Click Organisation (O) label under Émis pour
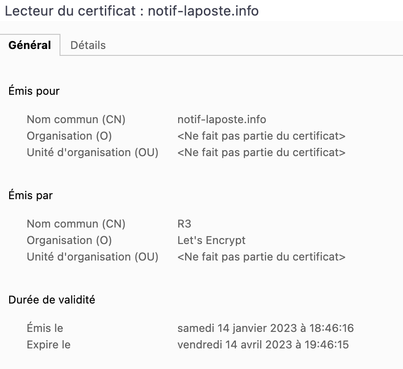This screenshot has width=403, height=369. point(69,136)
